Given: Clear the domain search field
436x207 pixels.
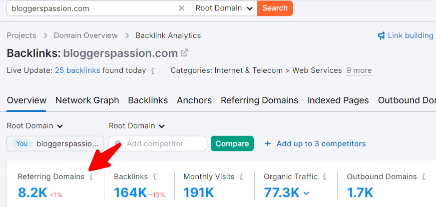Looking at the screenshot, I should click(x=182, y=8).
